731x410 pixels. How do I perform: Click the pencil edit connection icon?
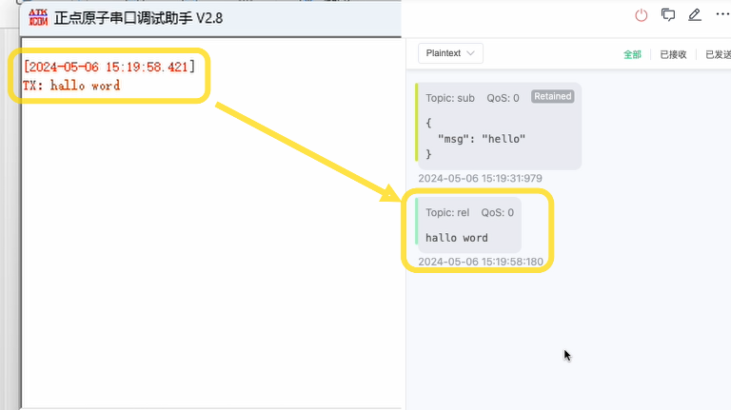695,15
